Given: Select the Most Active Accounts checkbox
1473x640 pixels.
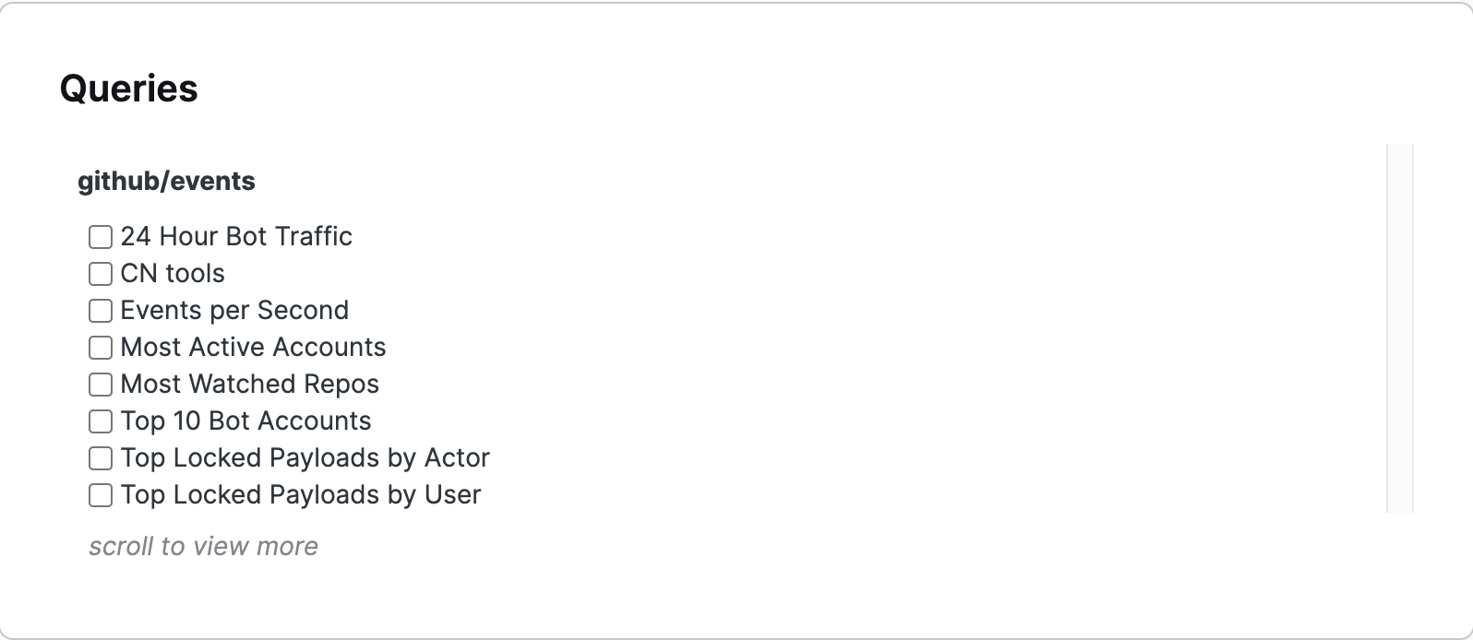Looking at the screenshot, I should pos(101,348).
